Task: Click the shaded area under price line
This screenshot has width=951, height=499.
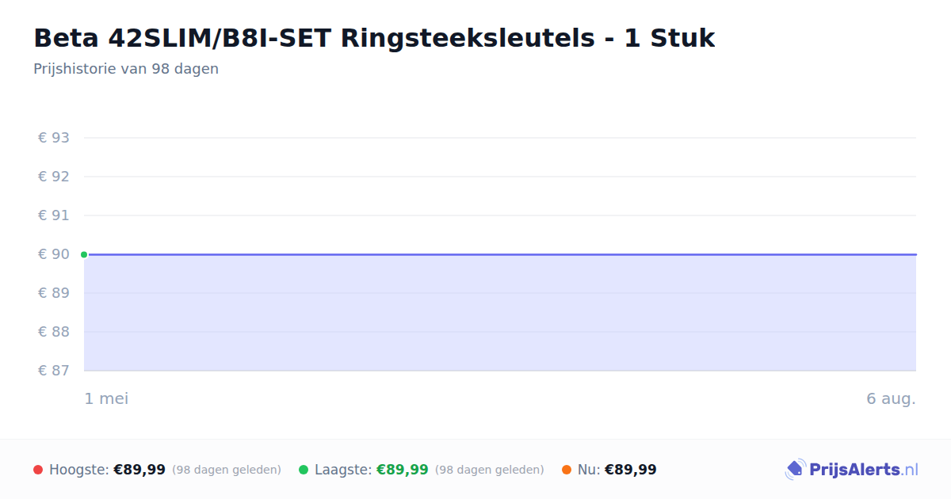Action: (500, 313)
